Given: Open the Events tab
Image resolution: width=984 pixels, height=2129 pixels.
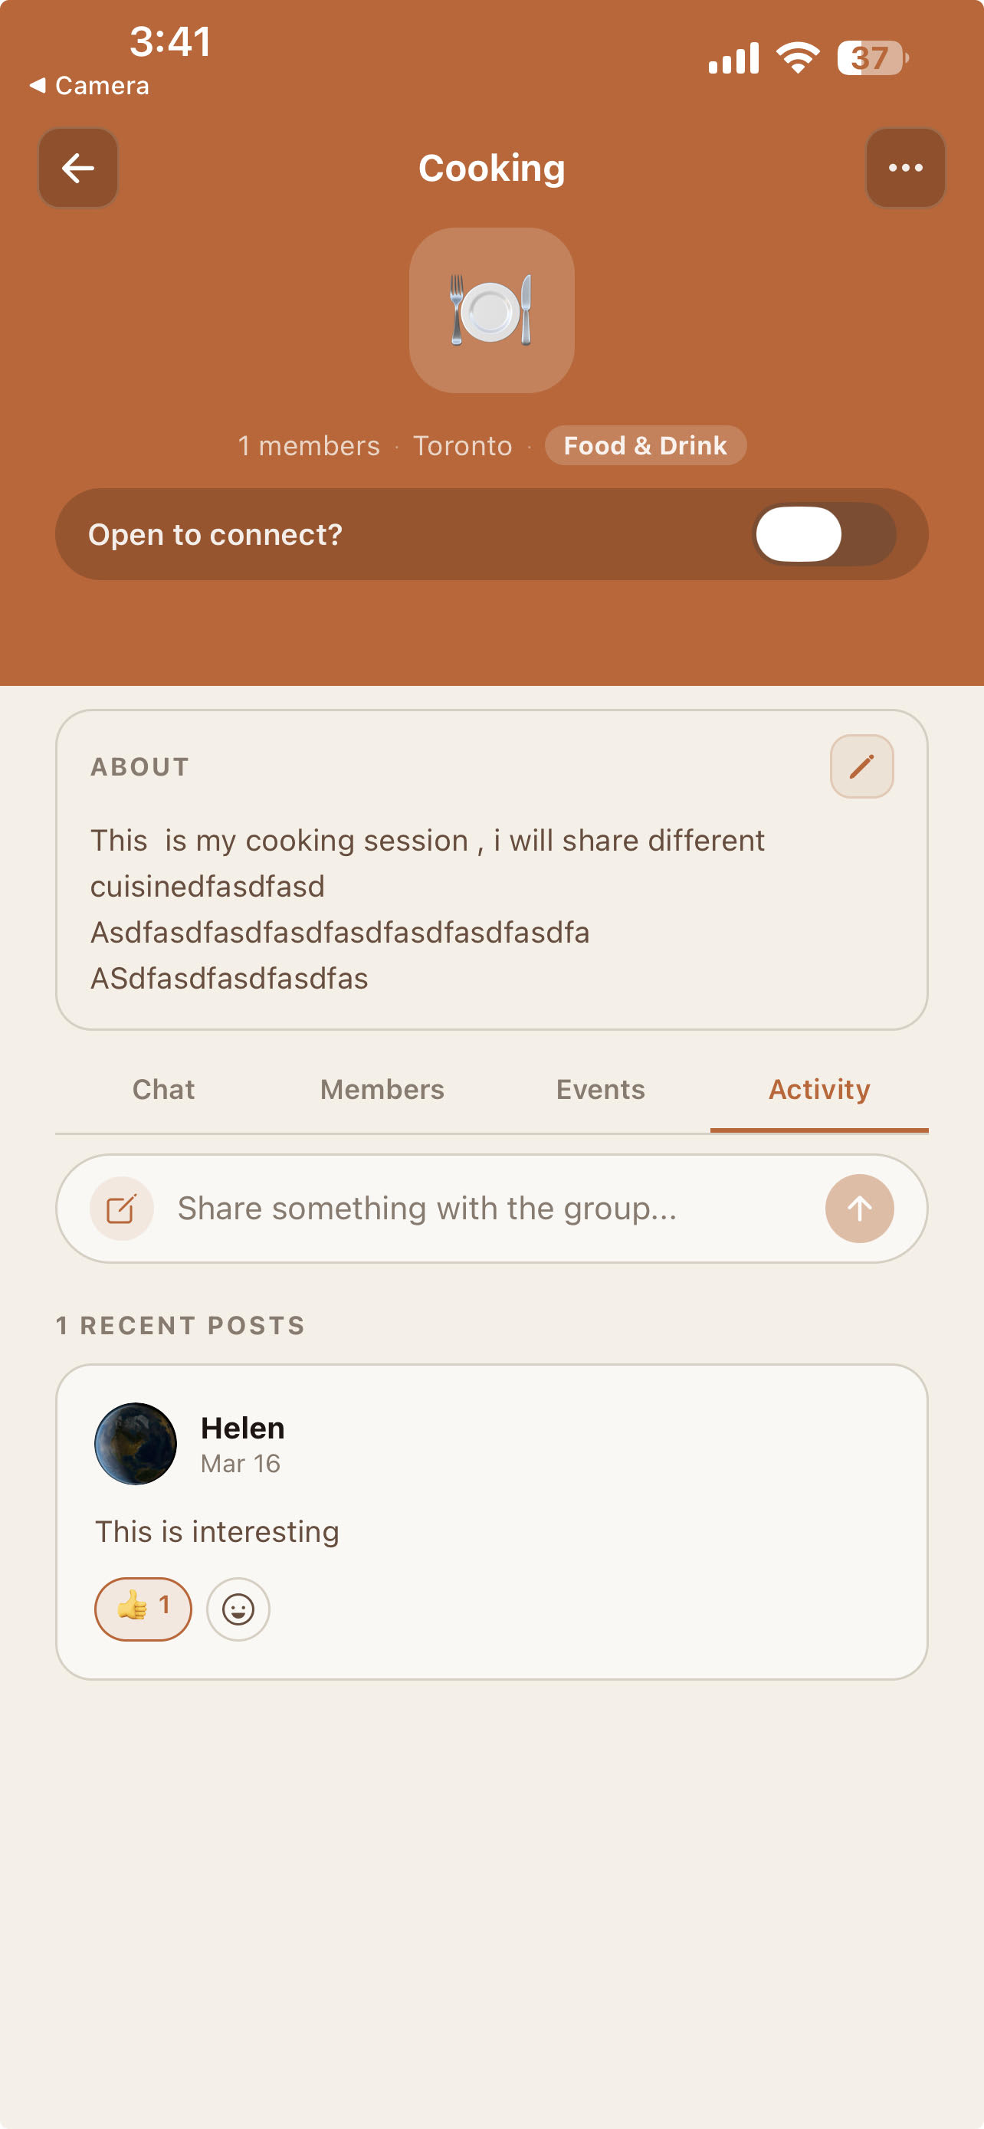Looking at the screenshot, I should point(601,1089).
